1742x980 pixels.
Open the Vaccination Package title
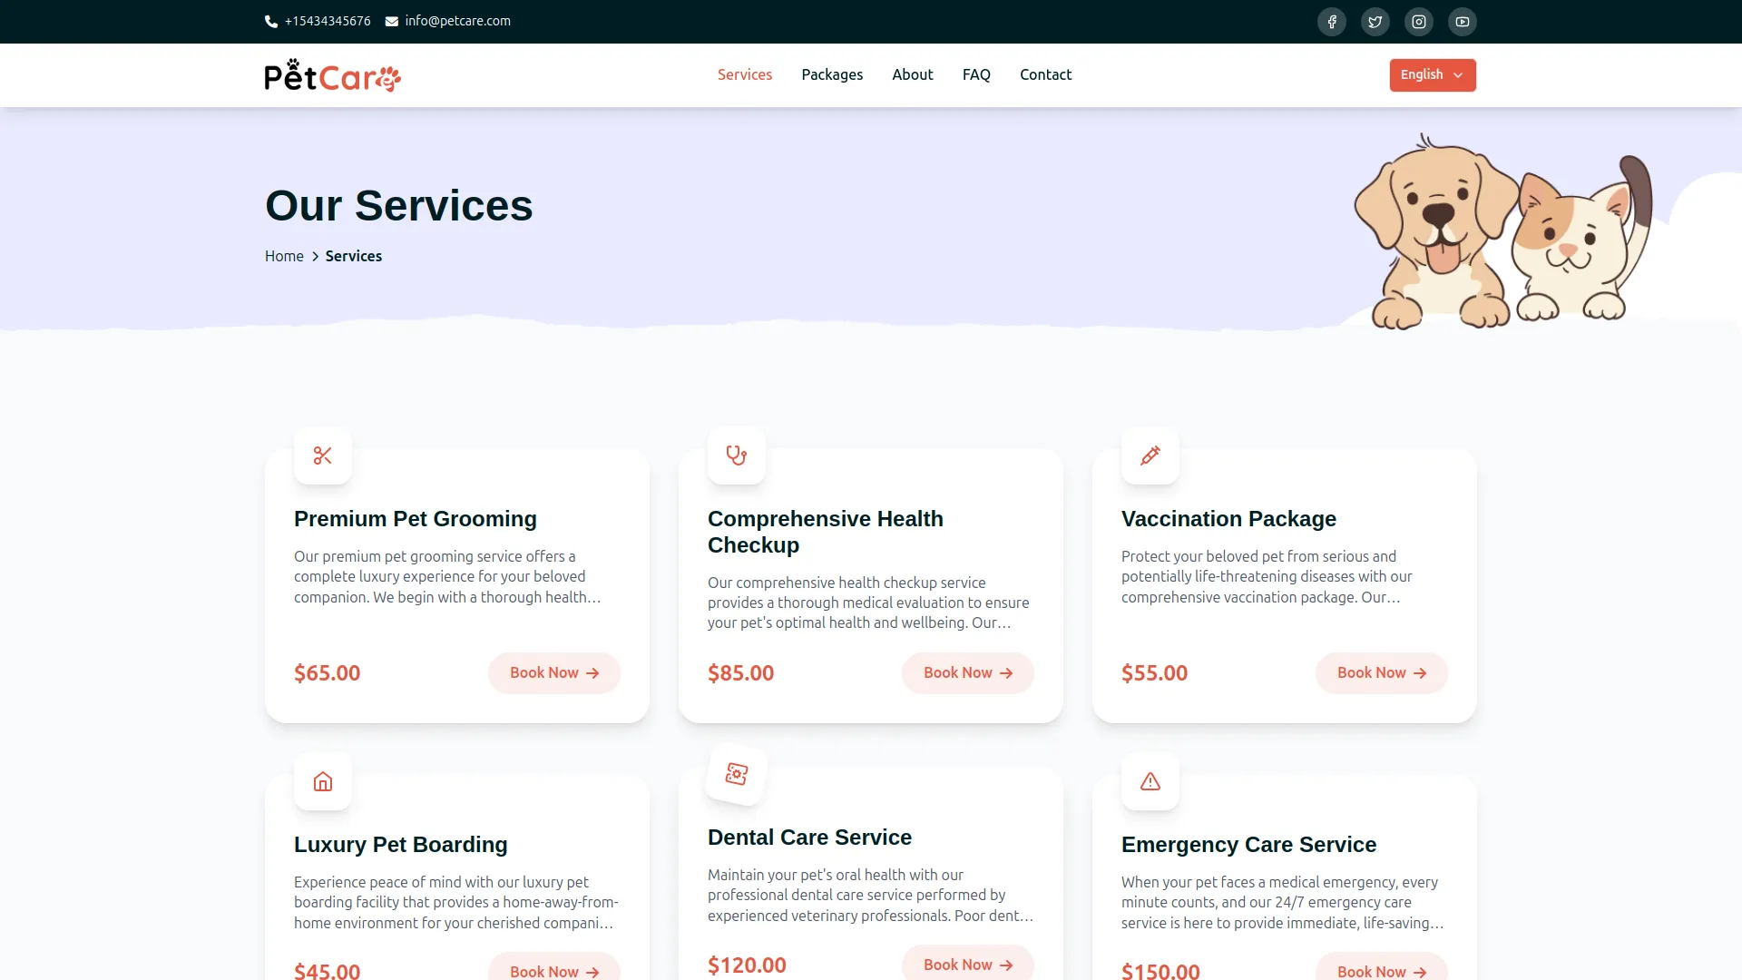[x=1228, y=519]
